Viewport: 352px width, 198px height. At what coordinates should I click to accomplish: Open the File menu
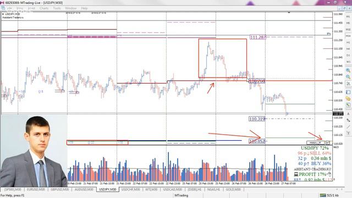pyautogui.click(x=10, y=8)
